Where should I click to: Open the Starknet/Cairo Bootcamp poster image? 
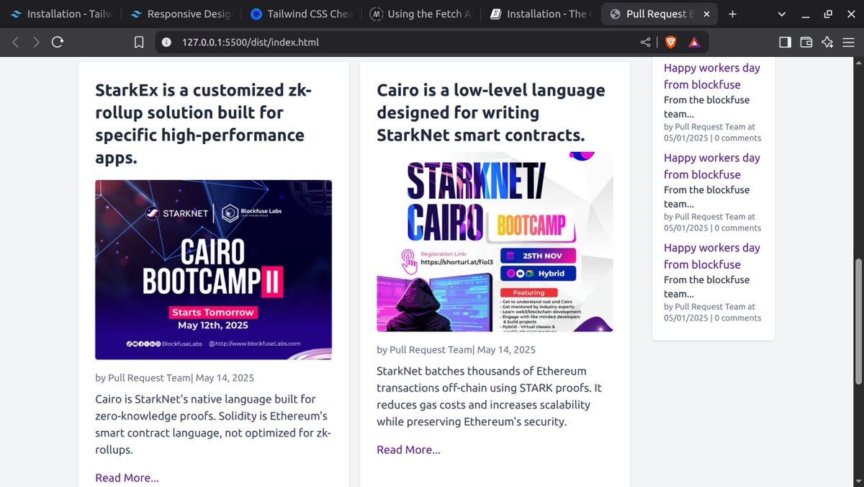click(x=495, y=241)
